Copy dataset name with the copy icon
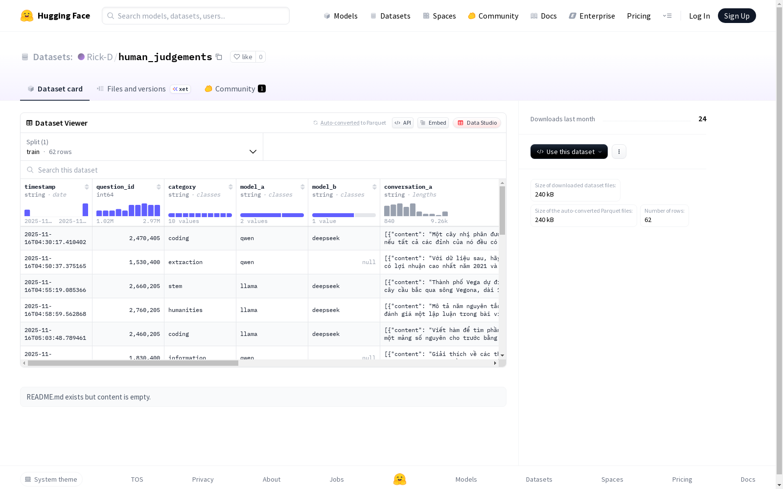The height and width of the screenshot is (489, 783). click(x=219, y=57)
